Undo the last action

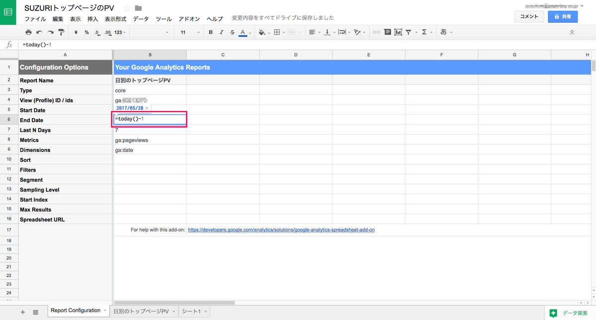click(39, 32)
